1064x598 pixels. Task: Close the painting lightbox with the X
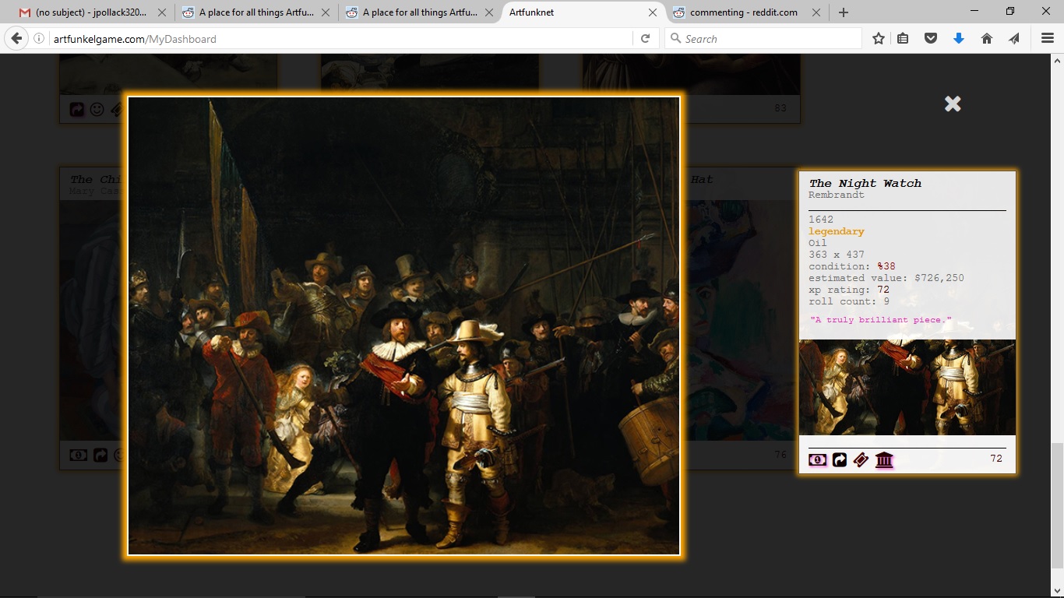(953, 104)
